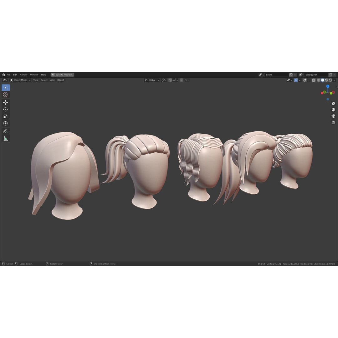This screenshot has width=338, height=338.
Task: Open the viewport Add menu
Action: click(52, 80)
